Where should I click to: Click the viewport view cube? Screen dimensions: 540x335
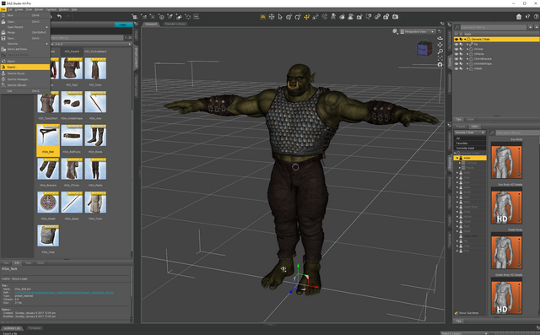point(424,49)
